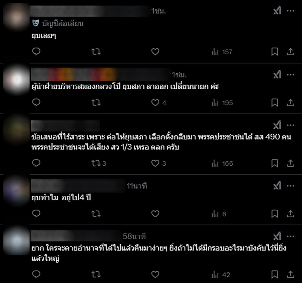Retweet the post with 3 retweets

click(99, 163)
